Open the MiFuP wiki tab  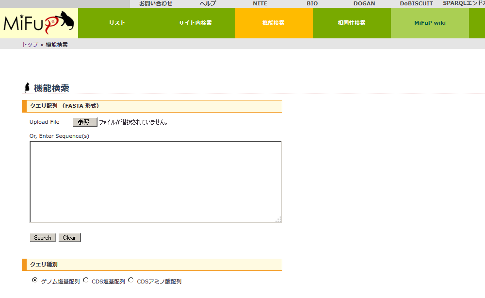coord(430,23)
